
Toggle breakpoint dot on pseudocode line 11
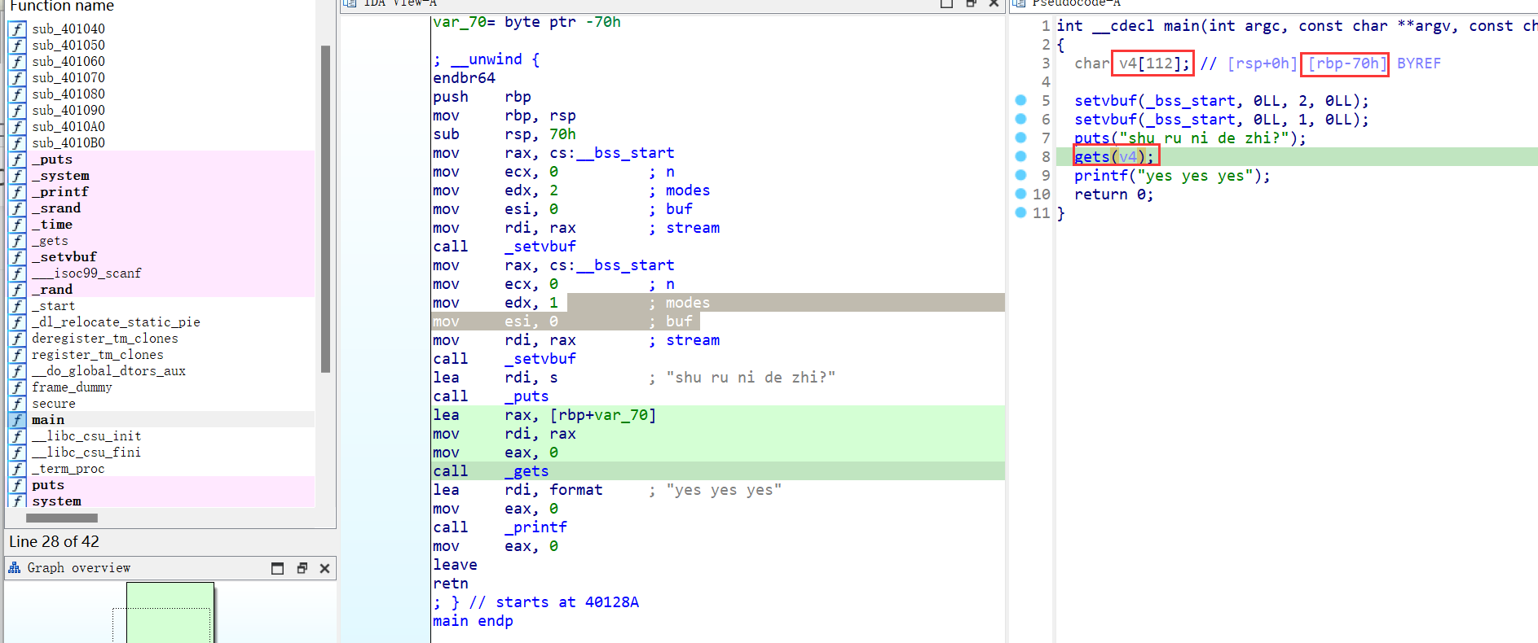[x=1020, y=212]
